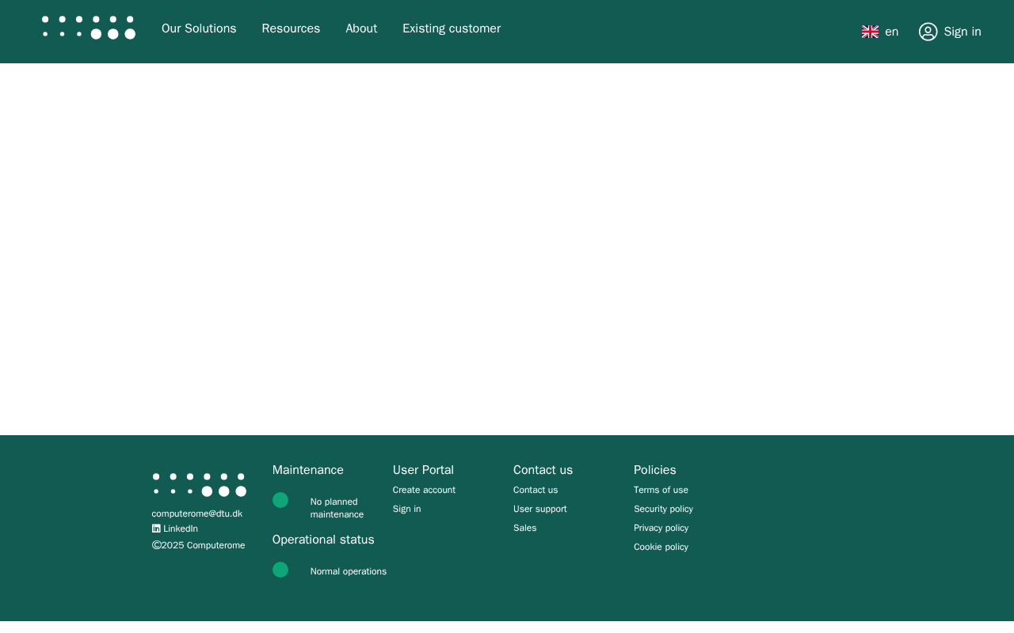Open the Our Solutions menu
This screenshot has height=633, width=1014.
(199, 28)
